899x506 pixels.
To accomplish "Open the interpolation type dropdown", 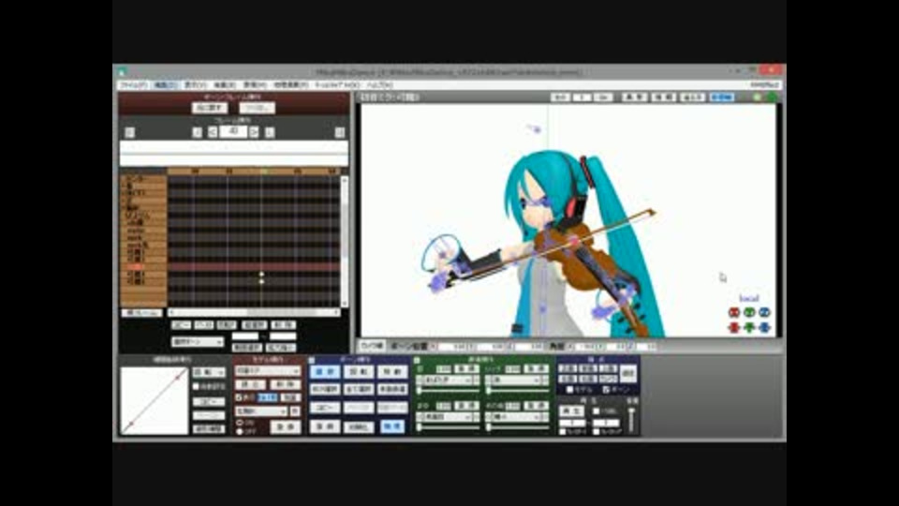I will 209,372.
